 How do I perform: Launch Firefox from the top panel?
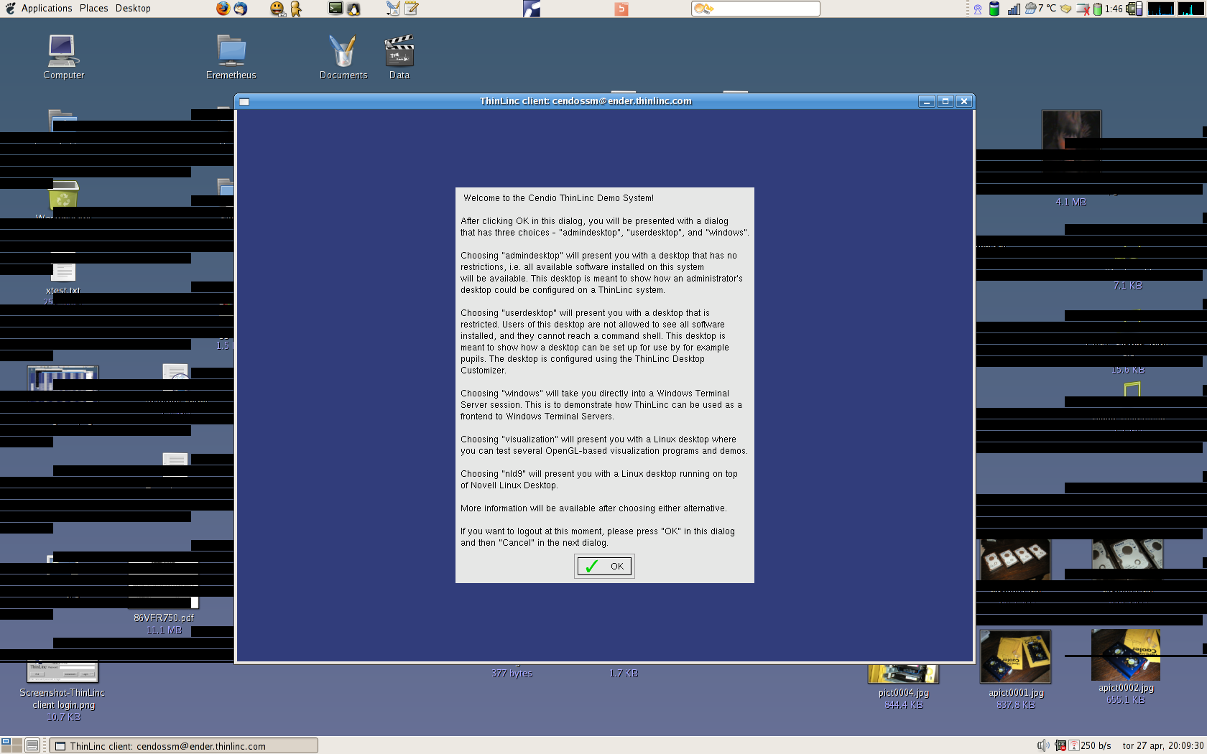(x=223, y=9)
